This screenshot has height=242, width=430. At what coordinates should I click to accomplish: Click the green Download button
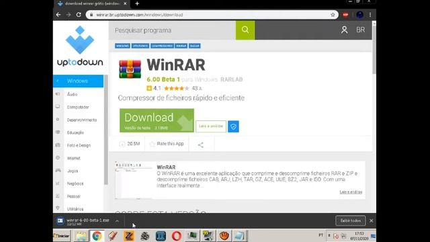157,120
